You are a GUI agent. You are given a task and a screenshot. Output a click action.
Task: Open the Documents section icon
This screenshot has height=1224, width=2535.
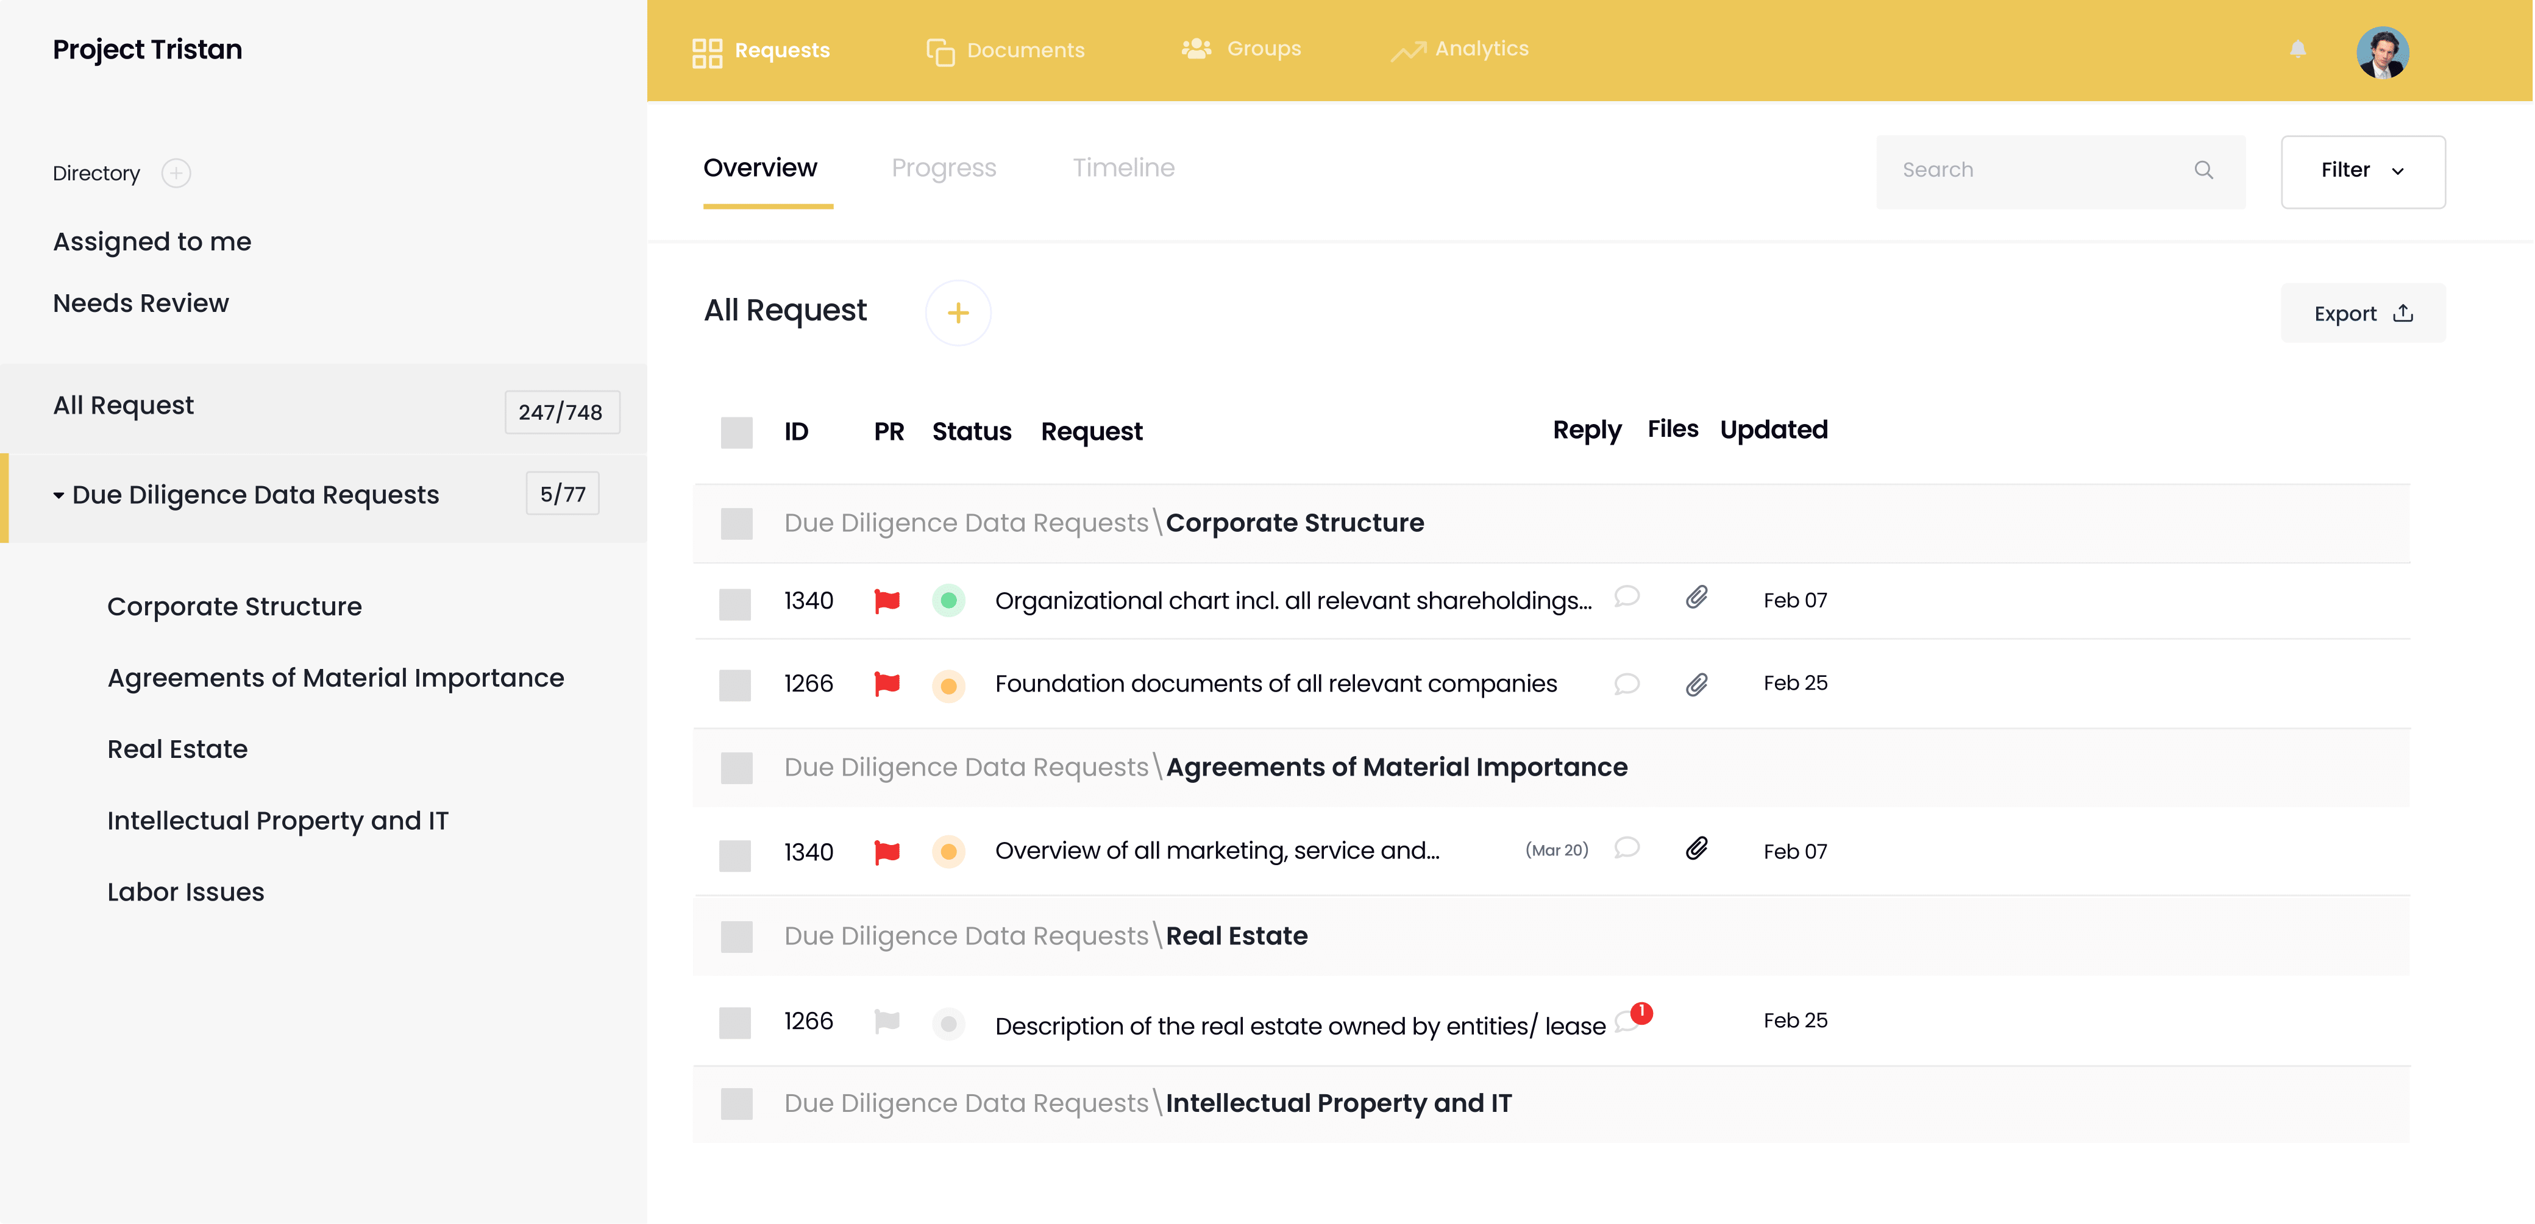click(x=940, y=50)
